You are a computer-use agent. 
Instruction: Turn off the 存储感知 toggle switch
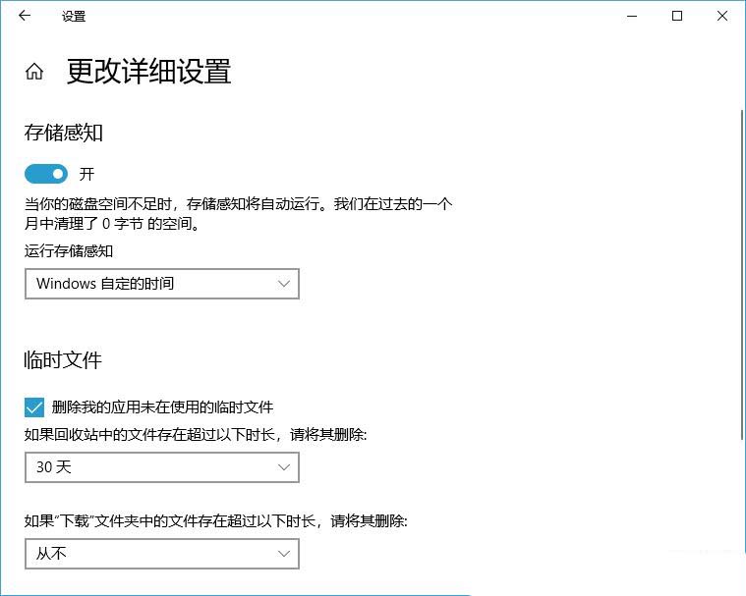click(46, 174)
